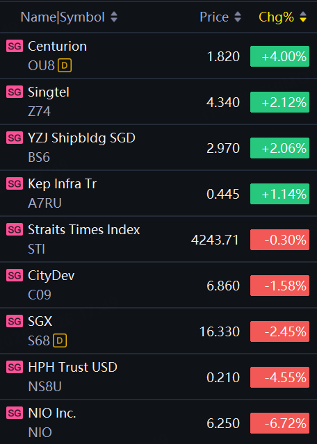Click the SG badge beside HPH Trust USD

tap(15, 368)
